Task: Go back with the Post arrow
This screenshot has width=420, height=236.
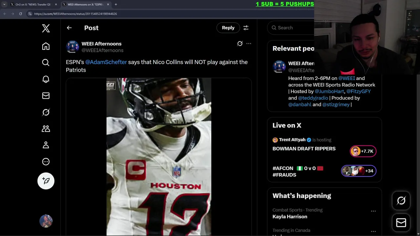Action: (x=69, y=28)
